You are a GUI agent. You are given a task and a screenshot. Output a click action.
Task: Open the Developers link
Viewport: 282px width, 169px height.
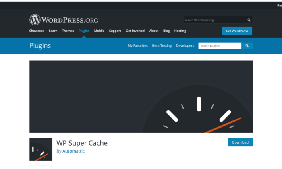pos(185,45)
